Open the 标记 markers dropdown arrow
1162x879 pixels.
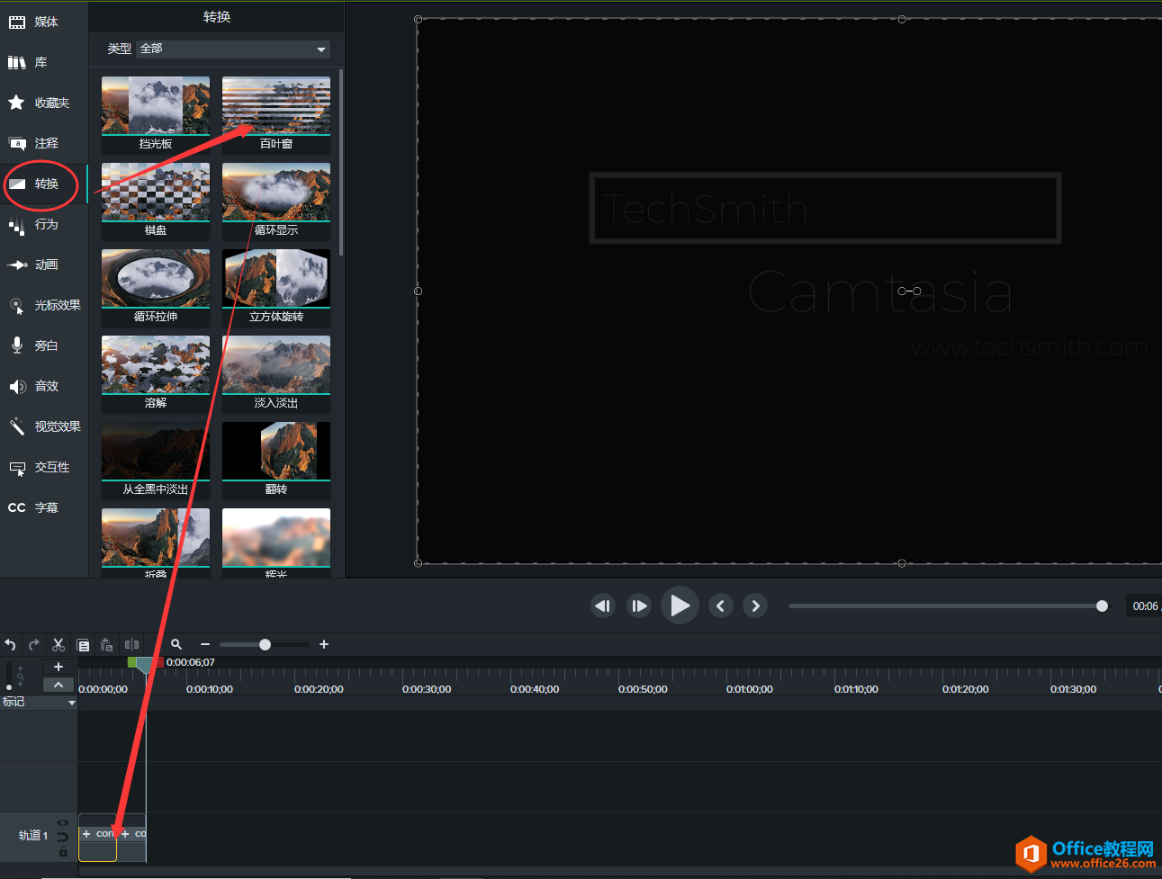[72, 703]
